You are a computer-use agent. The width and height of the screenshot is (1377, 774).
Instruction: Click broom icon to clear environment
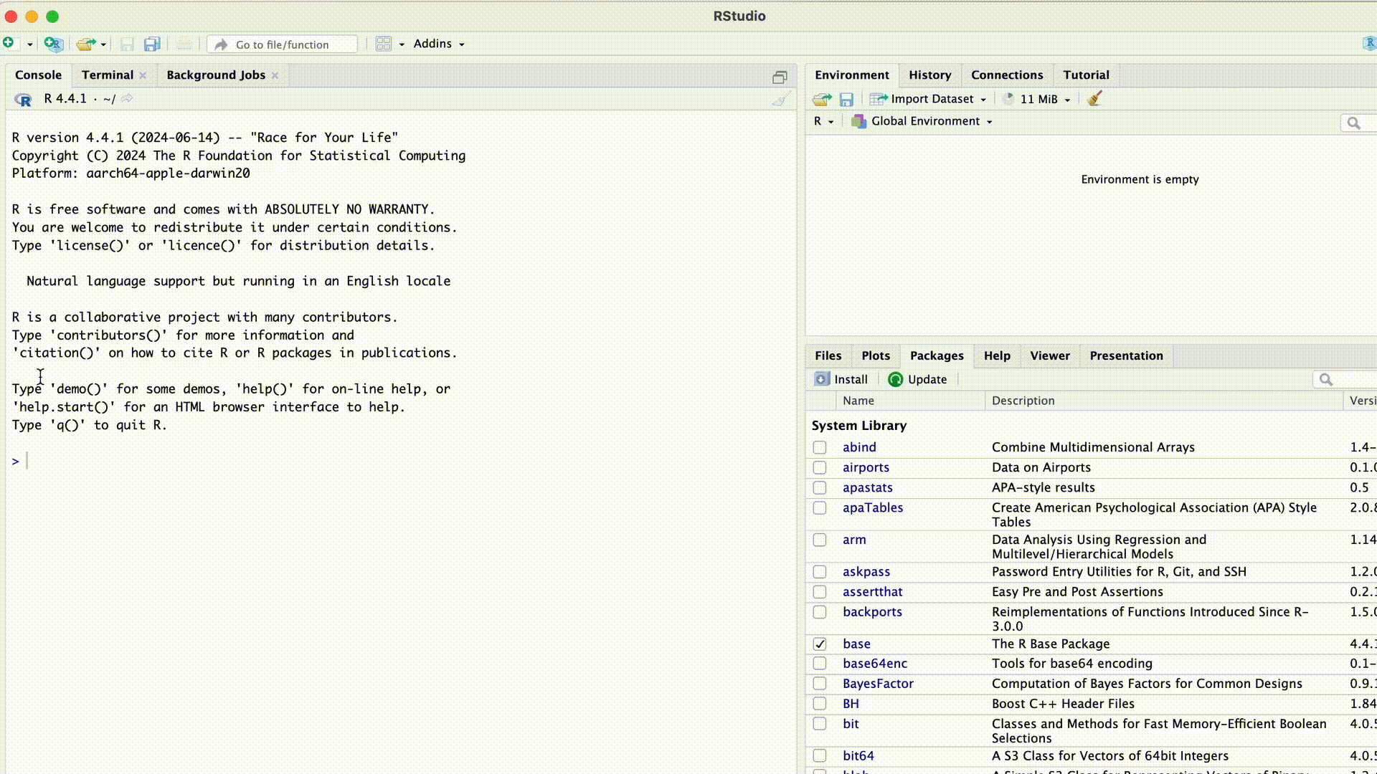[x=1094, y=99]
